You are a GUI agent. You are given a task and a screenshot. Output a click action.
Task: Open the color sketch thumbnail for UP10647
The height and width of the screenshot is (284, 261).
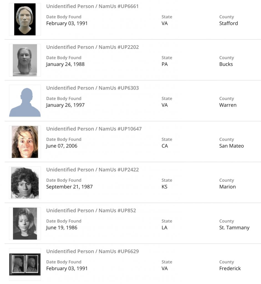pyautogui.click(x=25, y=142)
